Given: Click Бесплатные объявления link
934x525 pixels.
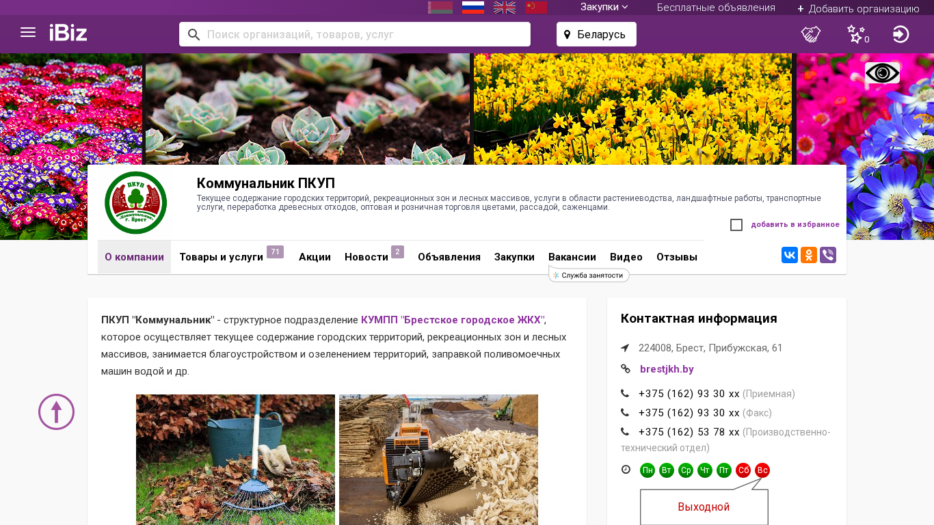Looking at the screenshot, I should [x=716, y=8].
